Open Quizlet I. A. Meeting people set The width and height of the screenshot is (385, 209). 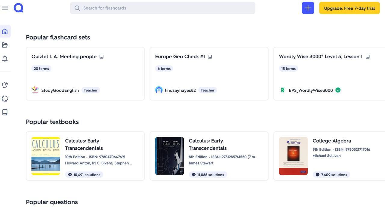[x=64, y=57]
